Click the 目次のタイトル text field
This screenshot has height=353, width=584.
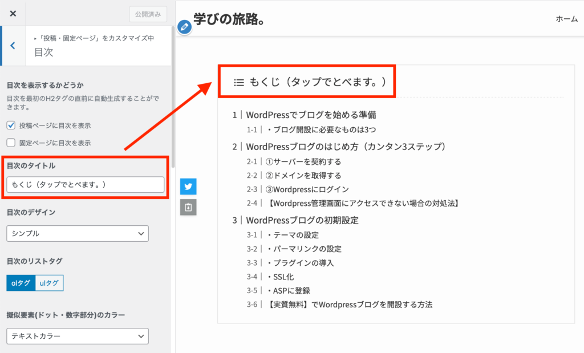[x=86, y=184]
